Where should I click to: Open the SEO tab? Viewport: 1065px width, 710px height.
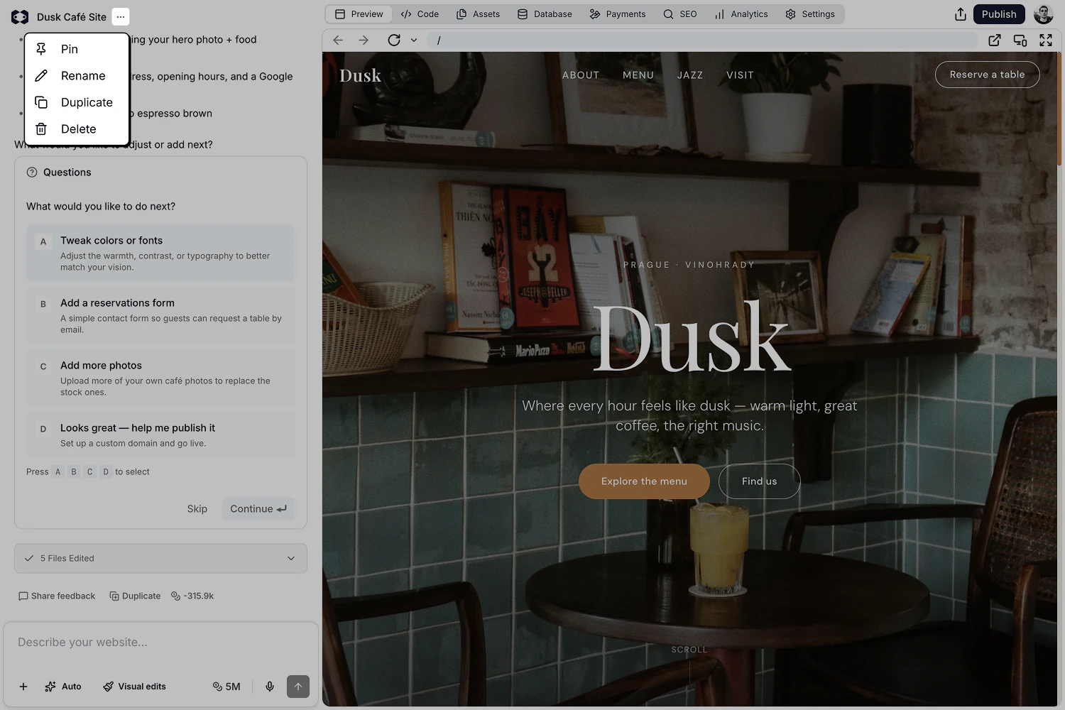point(680,14)
